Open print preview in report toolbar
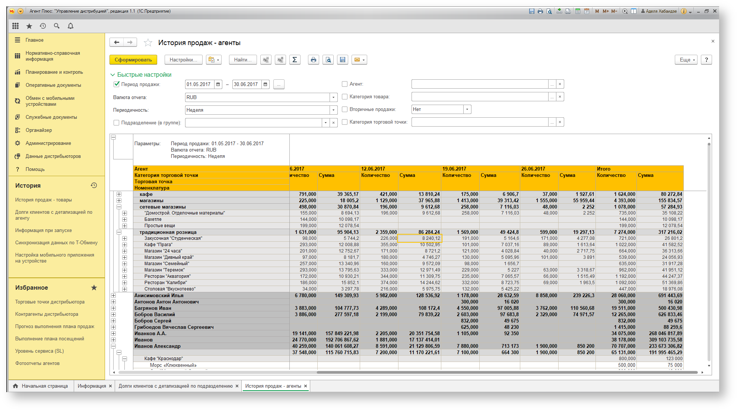737x410 pixels. coord(328,60)
